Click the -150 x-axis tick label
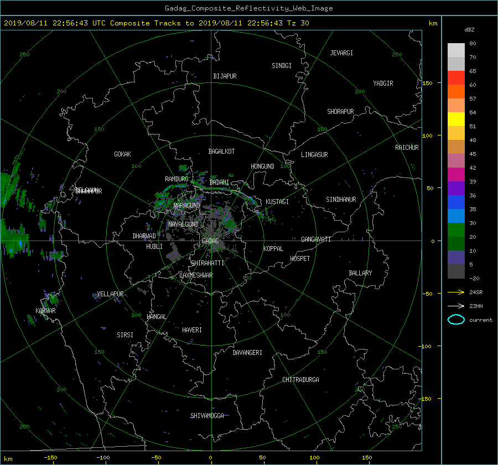The image size is (498, 465). pyautogui.click(x=50, y=457)
